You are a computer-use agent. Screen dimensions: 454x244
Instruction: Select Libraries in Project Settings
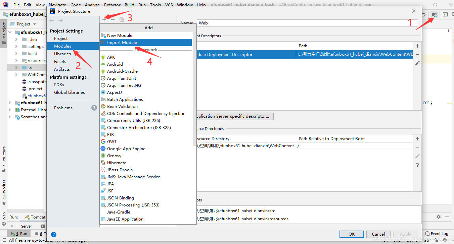(x=62, y=54)
